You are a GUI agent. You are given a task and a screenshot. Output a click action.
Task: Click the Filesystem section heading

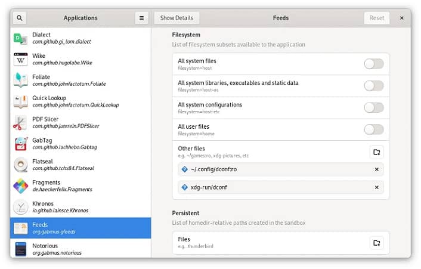coord(186,35)
